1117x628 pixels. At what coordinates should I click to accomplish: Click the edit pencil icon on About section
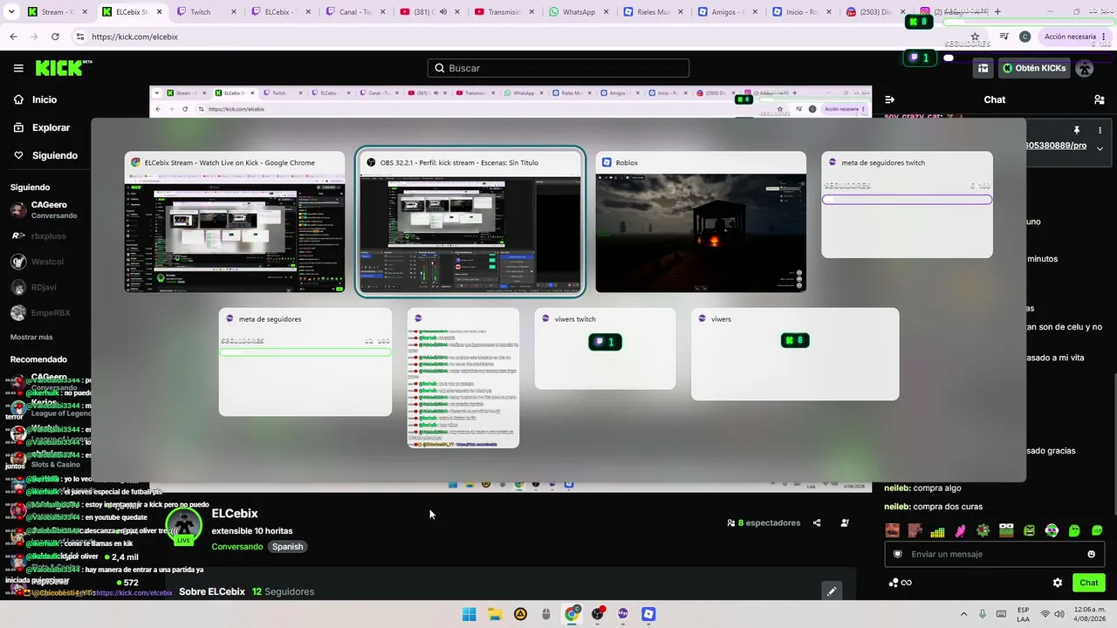(x=832, y=591)
